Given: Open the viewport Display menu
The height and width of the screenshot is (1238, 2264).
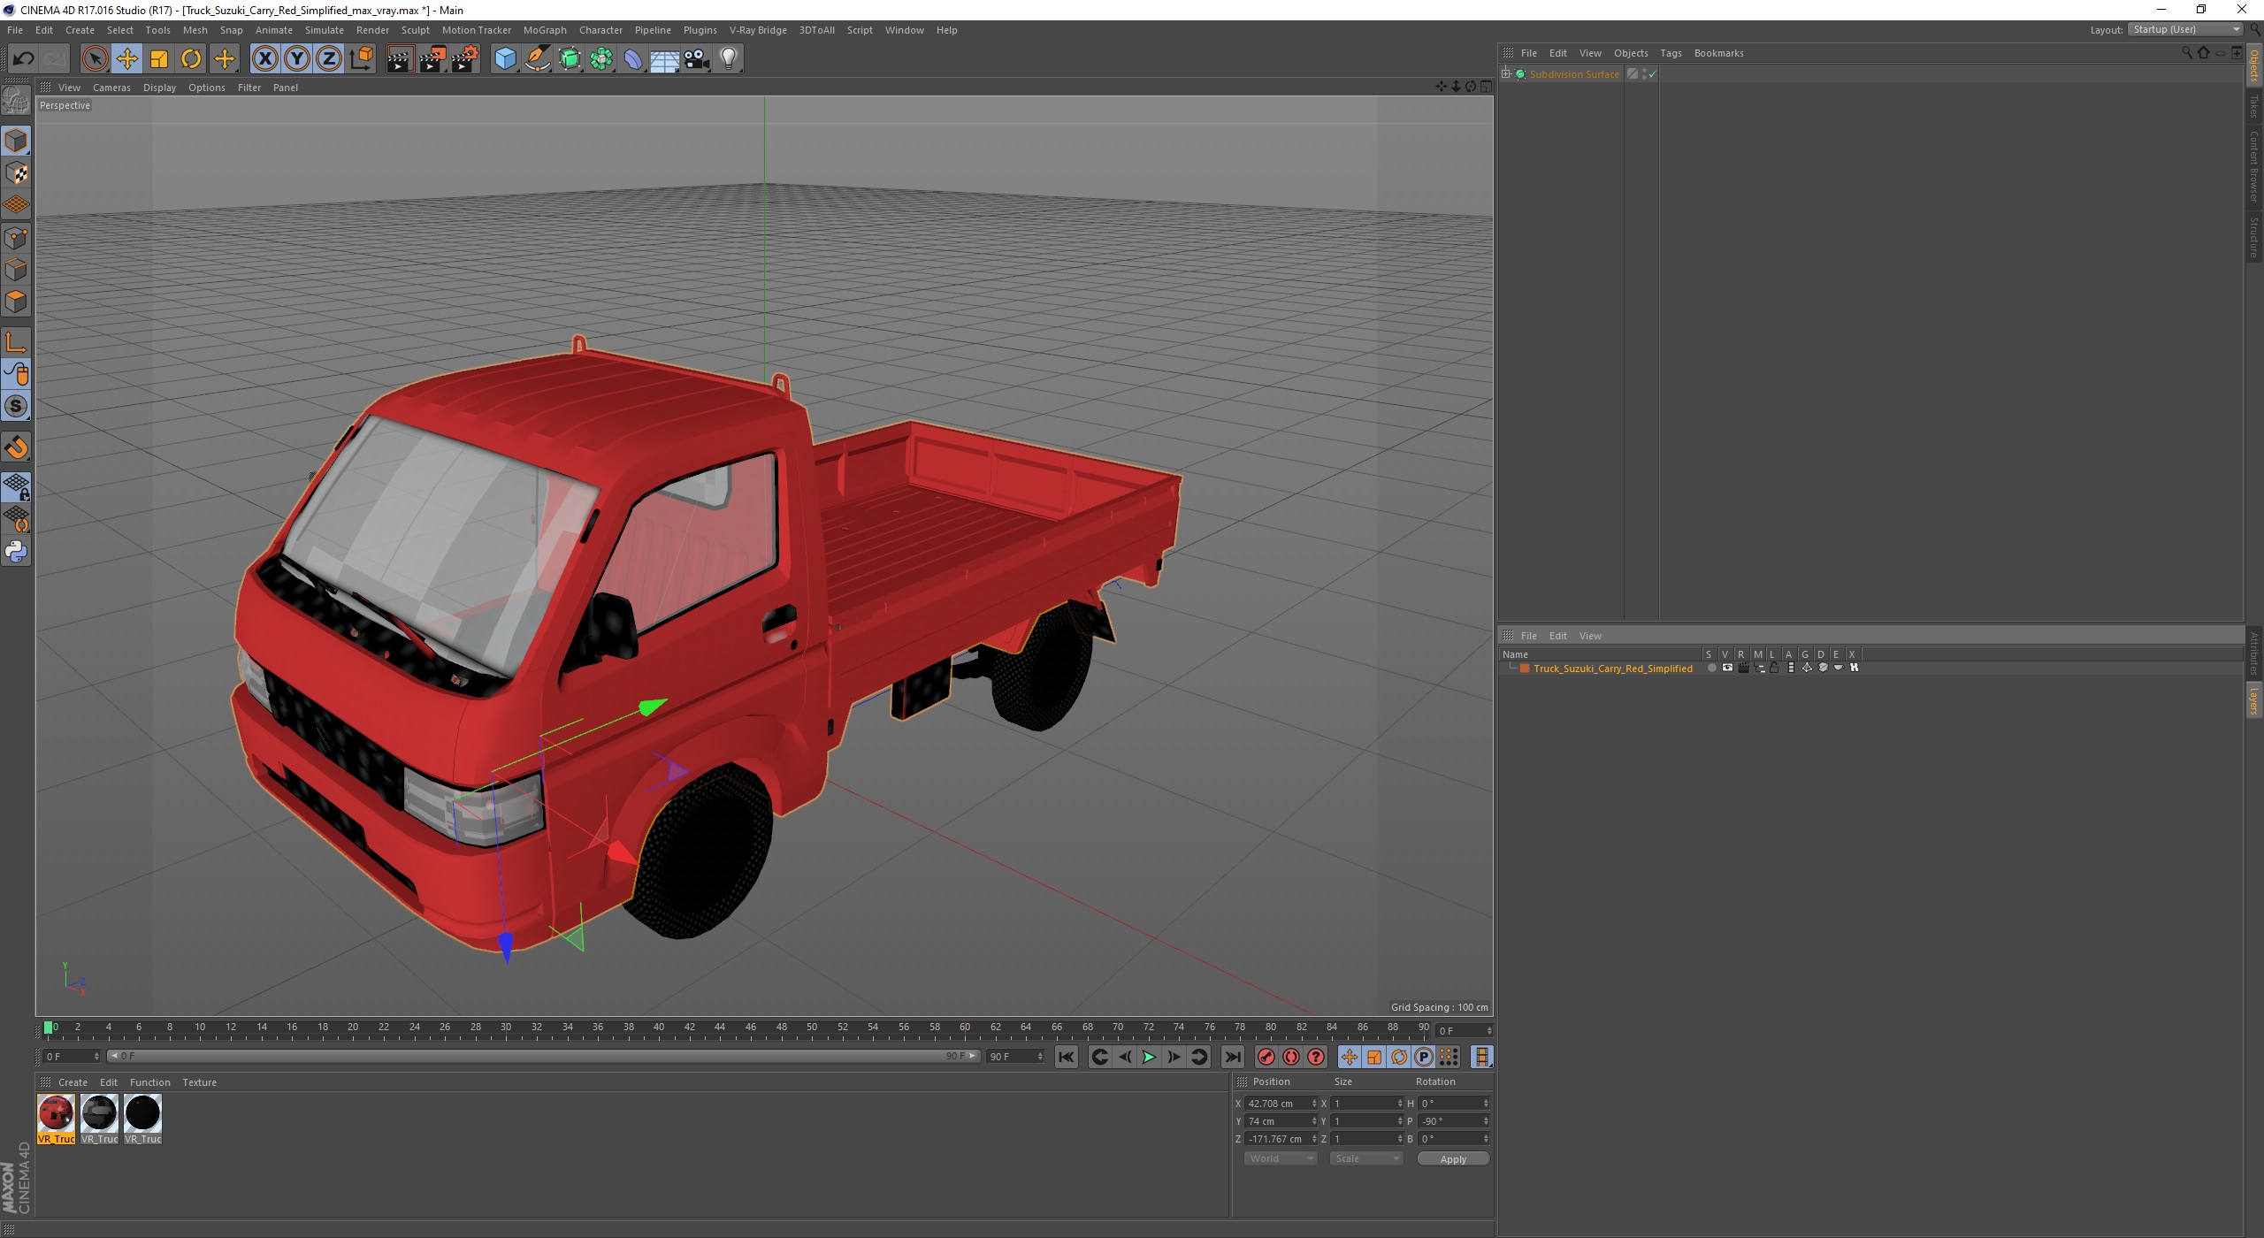Looking at the screenshot, I should point(159,88).
